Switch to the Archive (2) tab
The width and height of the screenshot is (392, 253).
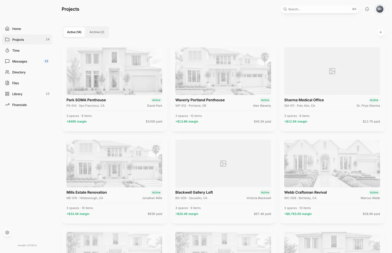click(x=97, y=32)
